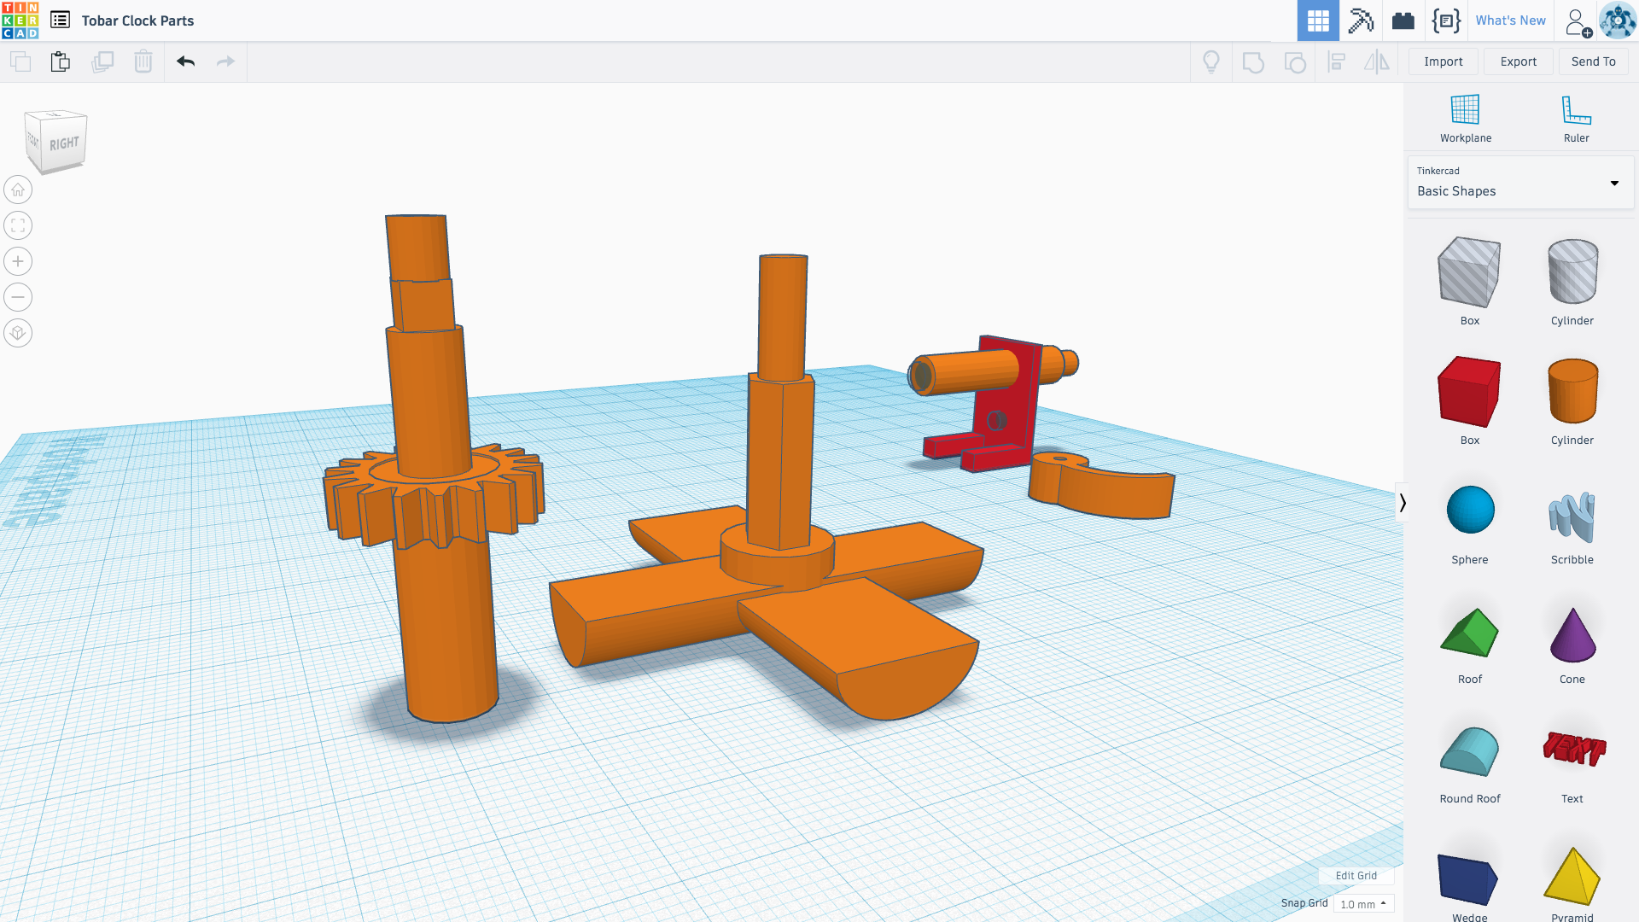1639x922 pixels.
Task: Select the Workplane tool
Action: (1465, 119)
